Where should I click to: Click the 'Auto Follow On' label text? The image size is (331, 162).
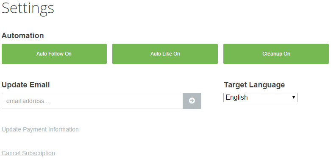coord(54,54)
